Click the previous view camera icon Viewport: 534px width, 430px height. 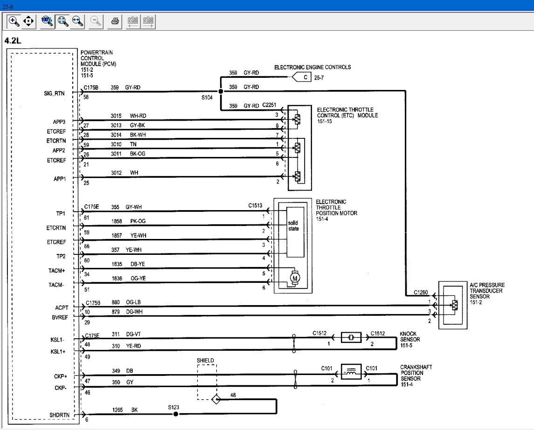point(133,21)
